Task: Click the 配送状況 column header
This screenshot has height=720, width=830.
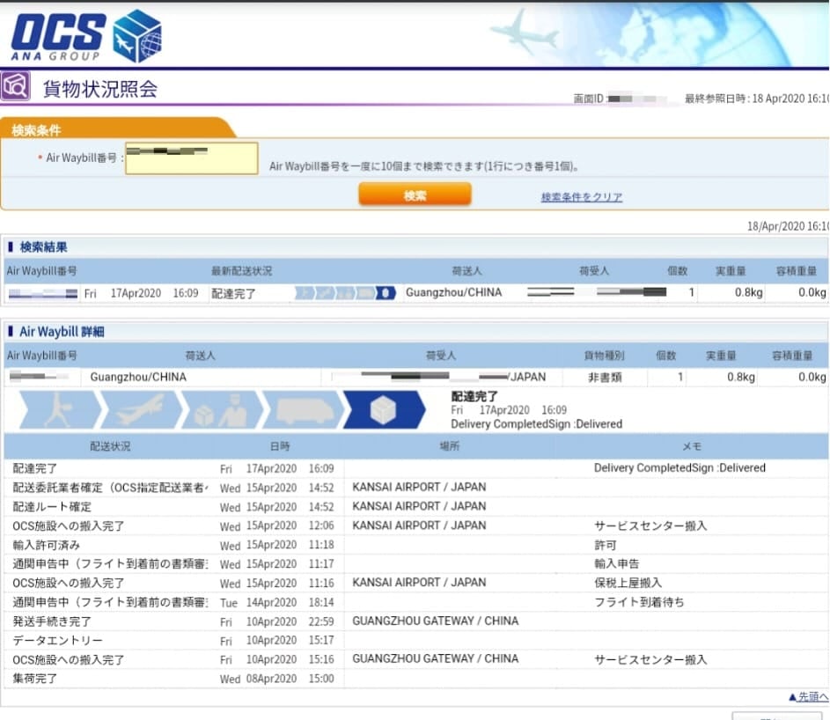Action: point(110,446)
